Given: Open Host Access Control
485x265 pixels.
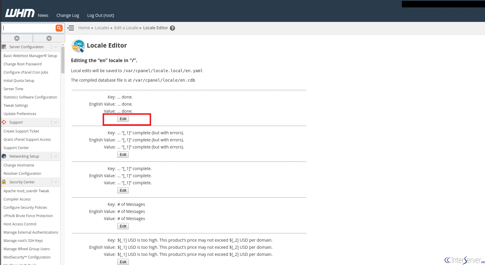Looking at the screenshot, I should [x=20, y=224].
